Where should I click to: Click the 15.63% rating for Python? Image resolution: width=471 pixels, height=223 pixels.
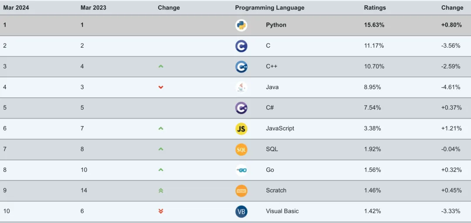click(374, 25)
